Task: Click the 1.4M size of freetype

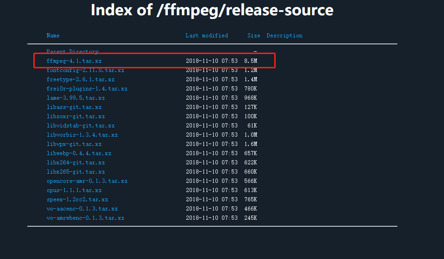Action: coord(251,79)
